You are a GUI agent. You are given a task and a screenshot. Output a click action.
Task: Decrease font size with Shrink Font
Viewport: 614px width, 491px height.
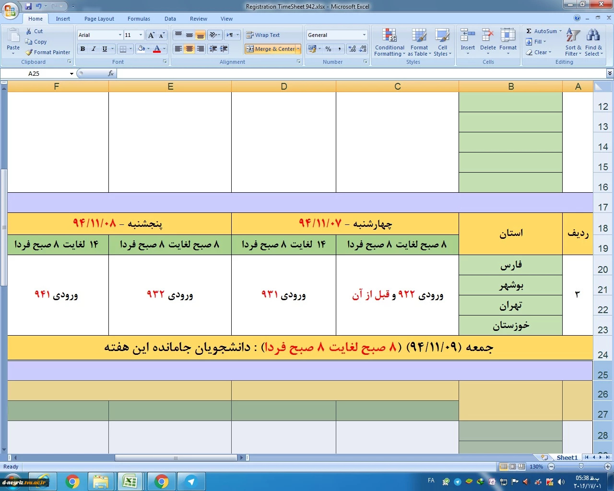coord(162,35)
